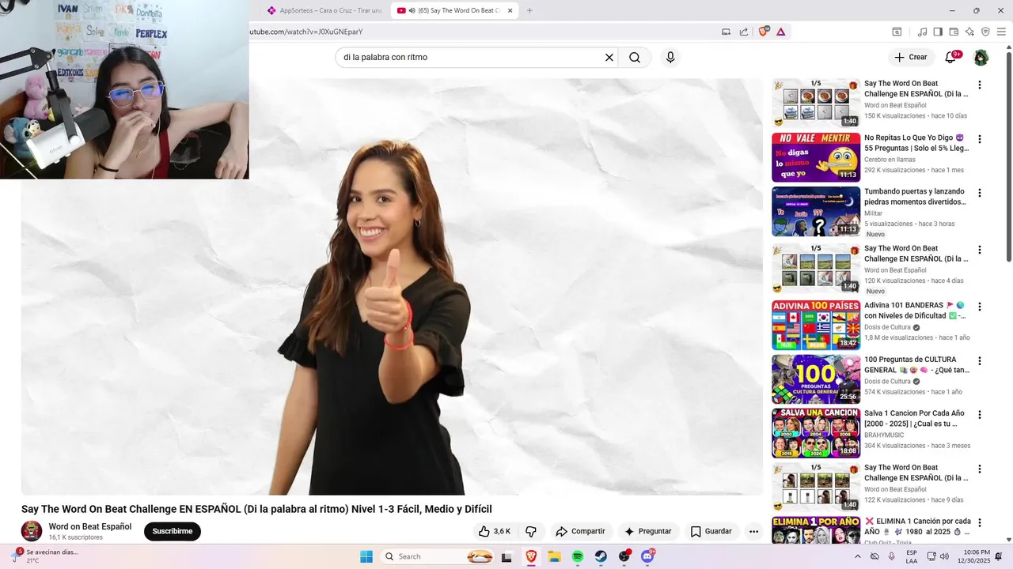Open the 100 Preguntas Cultura General thumbnail

pyautogui.click(x=816, y=379)
